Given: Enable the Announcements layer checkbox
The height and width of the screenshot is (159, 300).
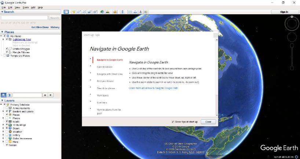Looking at the screenshot, I should tap(7, 108).
